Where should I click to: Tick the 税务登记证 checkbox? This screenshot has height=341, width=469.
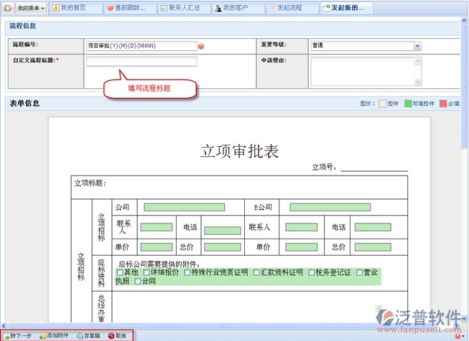click(312, 272)
